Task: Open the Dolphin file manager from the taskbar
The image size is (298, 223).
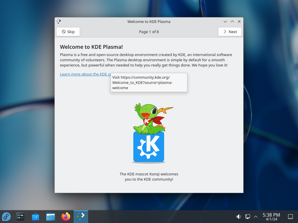Action: (51, 217)
